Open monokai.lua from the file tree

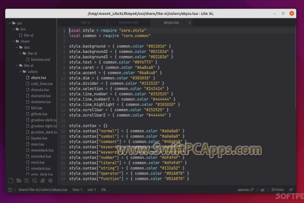coord(41,156)
